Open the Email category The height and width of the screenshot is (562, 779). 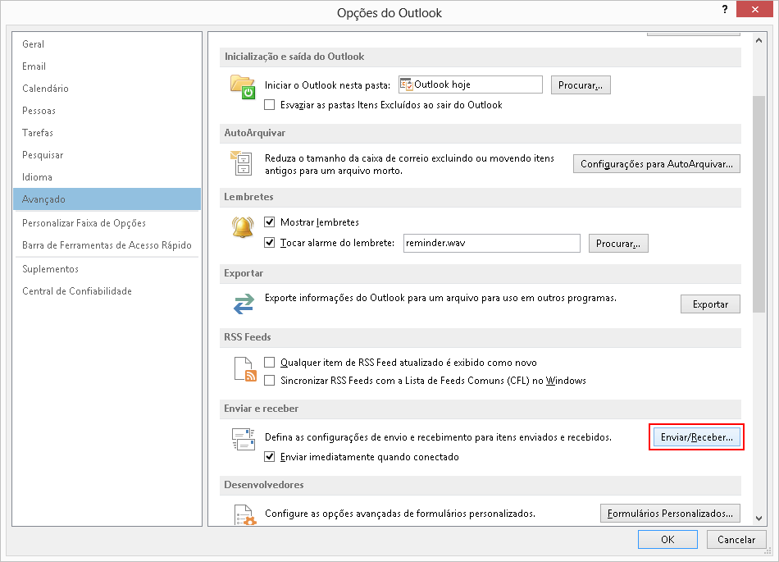tap(107, 66)
